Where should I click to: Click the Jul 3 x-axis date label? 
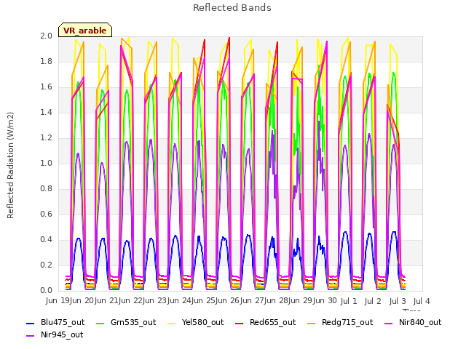pyautogui.click(x=398, y=301)
